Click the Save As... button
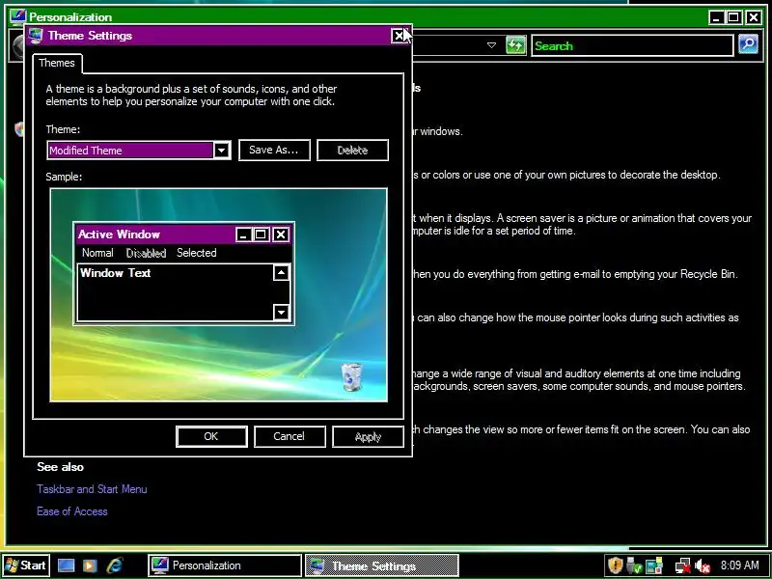Image resolution: width=772 pixels, height=579 pixels. (x=274, y=151)
